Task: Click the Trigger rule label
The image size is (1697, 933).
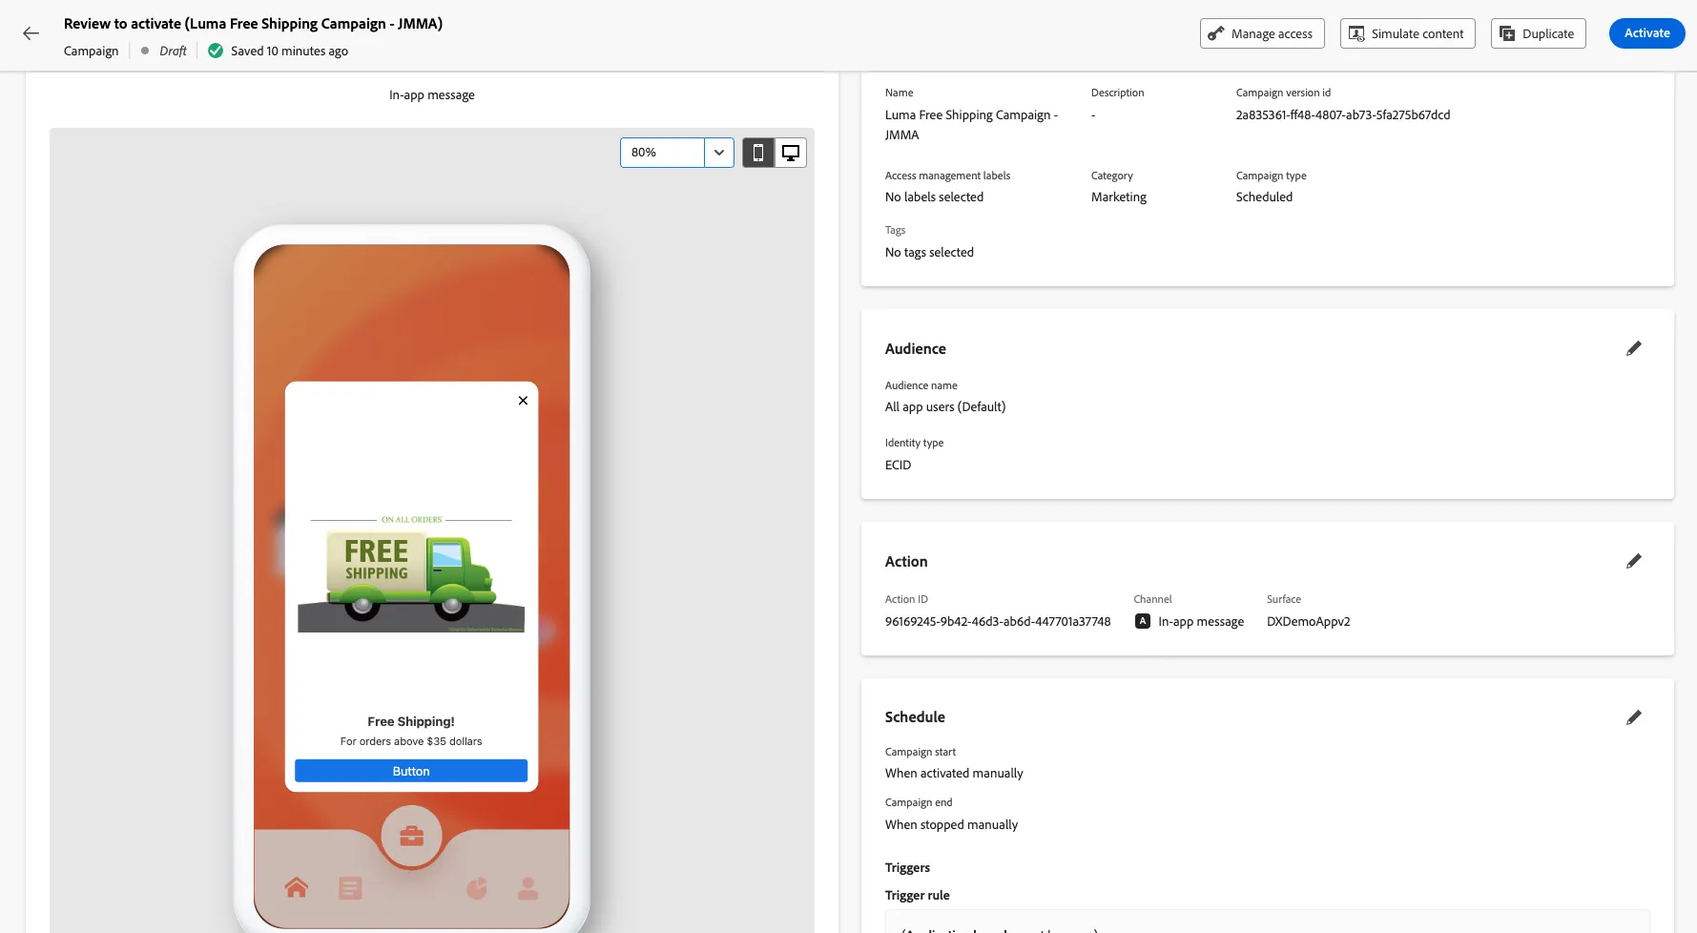Action: coord(918,895)
